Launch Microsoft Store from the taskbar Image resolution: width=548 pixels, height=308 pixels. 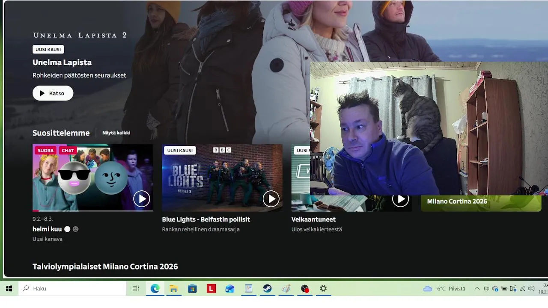coord(192,289)
